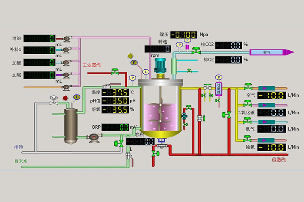Click the 消泡 antifoam pump icon
The image size is (304, 202).
pos(66,39)
